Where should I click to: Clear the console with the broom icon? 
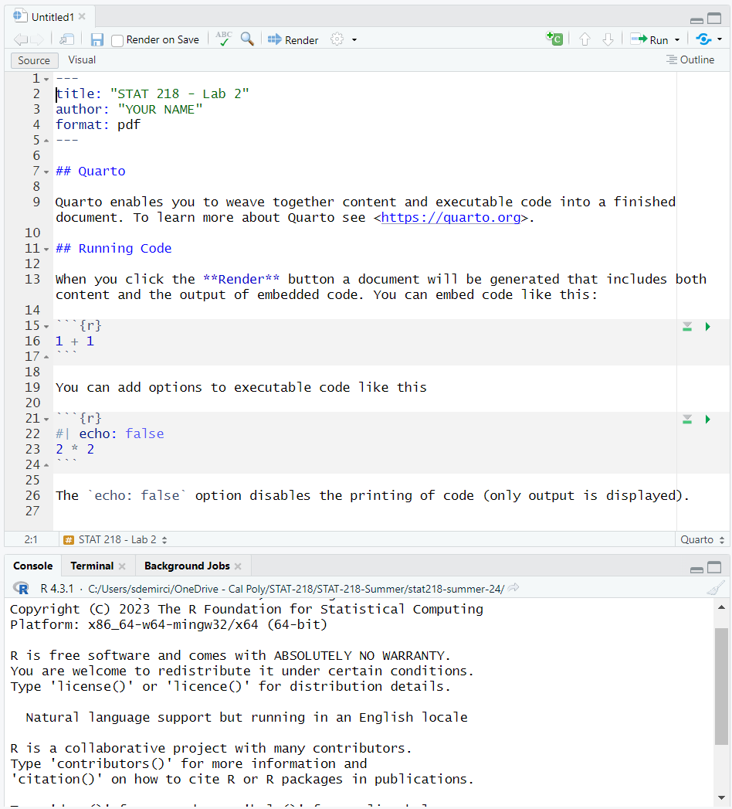(x=716, y=589)
